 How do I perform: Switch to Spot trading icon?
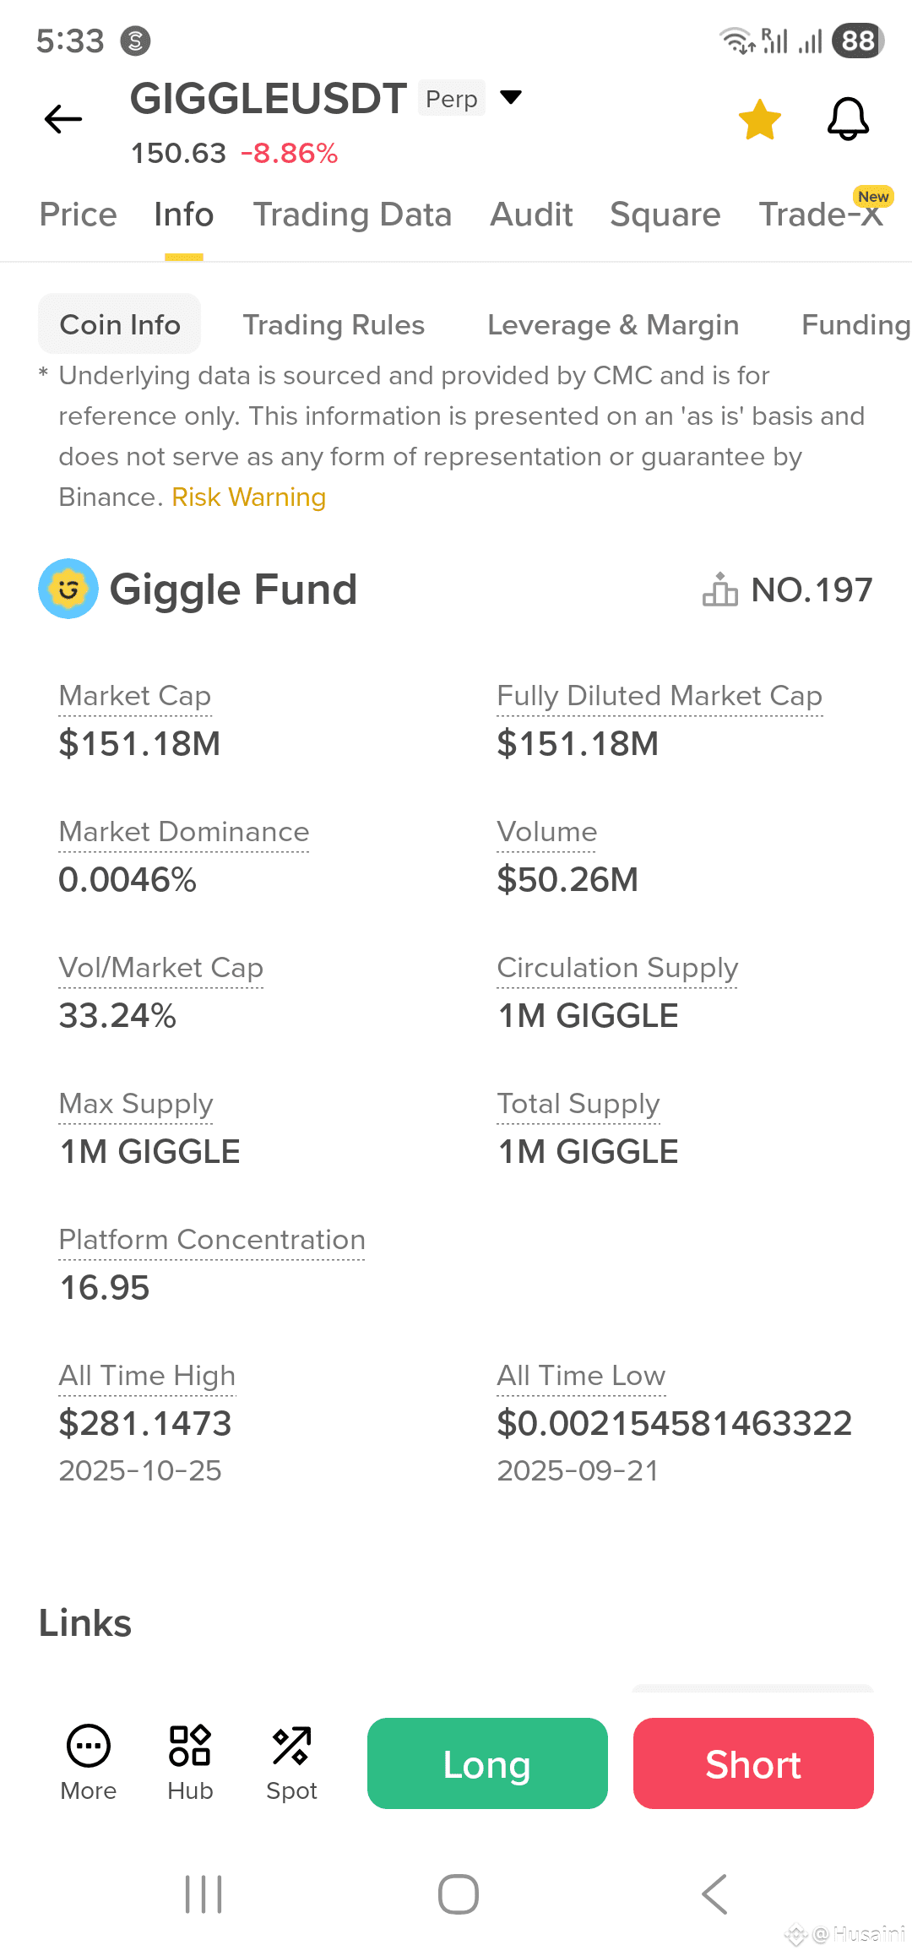[x=291, y=1746]
